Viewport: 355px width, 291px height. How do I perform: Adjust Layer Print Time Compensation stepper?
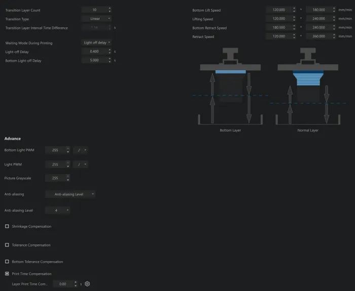(x=76, y=284)
